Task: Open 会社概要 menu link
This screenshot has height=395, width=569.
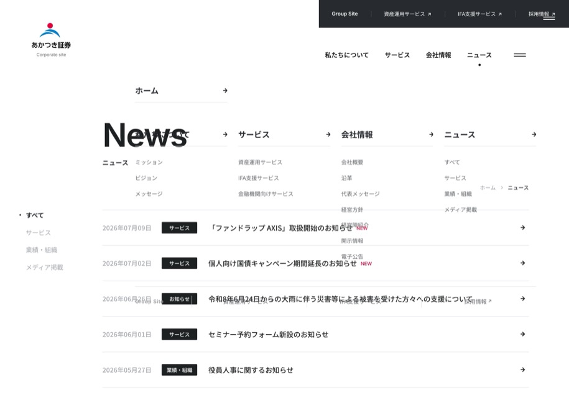Action: [352, 162]
